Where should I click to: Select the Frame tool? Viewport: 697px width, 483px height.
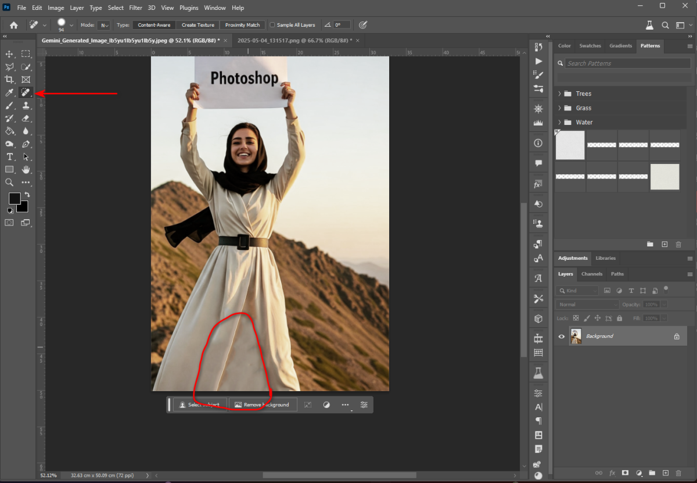(26, 80)
